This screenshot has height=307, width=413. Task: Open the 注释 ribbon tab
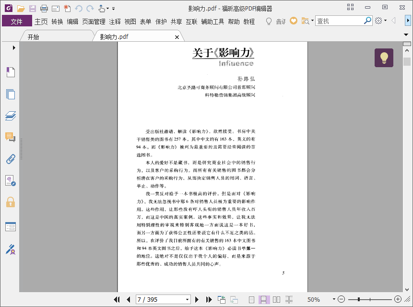pyautogui.click(x=115, y=22)
